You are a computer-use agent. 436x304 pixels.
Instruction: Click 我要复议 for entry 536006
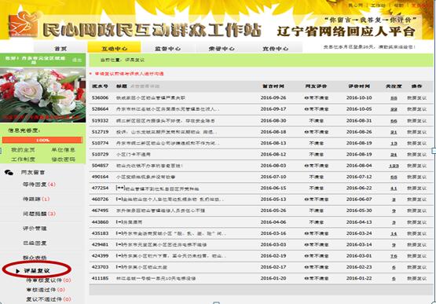pos(416,98)
